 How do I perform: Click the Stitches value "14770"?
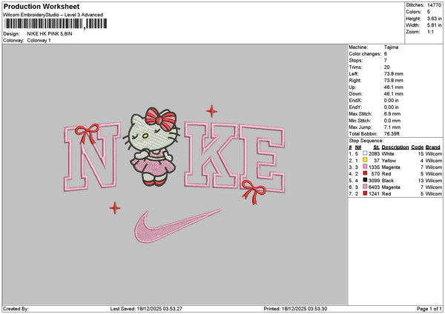[434, 5]
